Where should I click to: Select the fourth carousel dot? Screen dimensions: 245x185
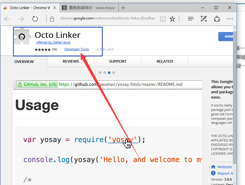(114, 73)
